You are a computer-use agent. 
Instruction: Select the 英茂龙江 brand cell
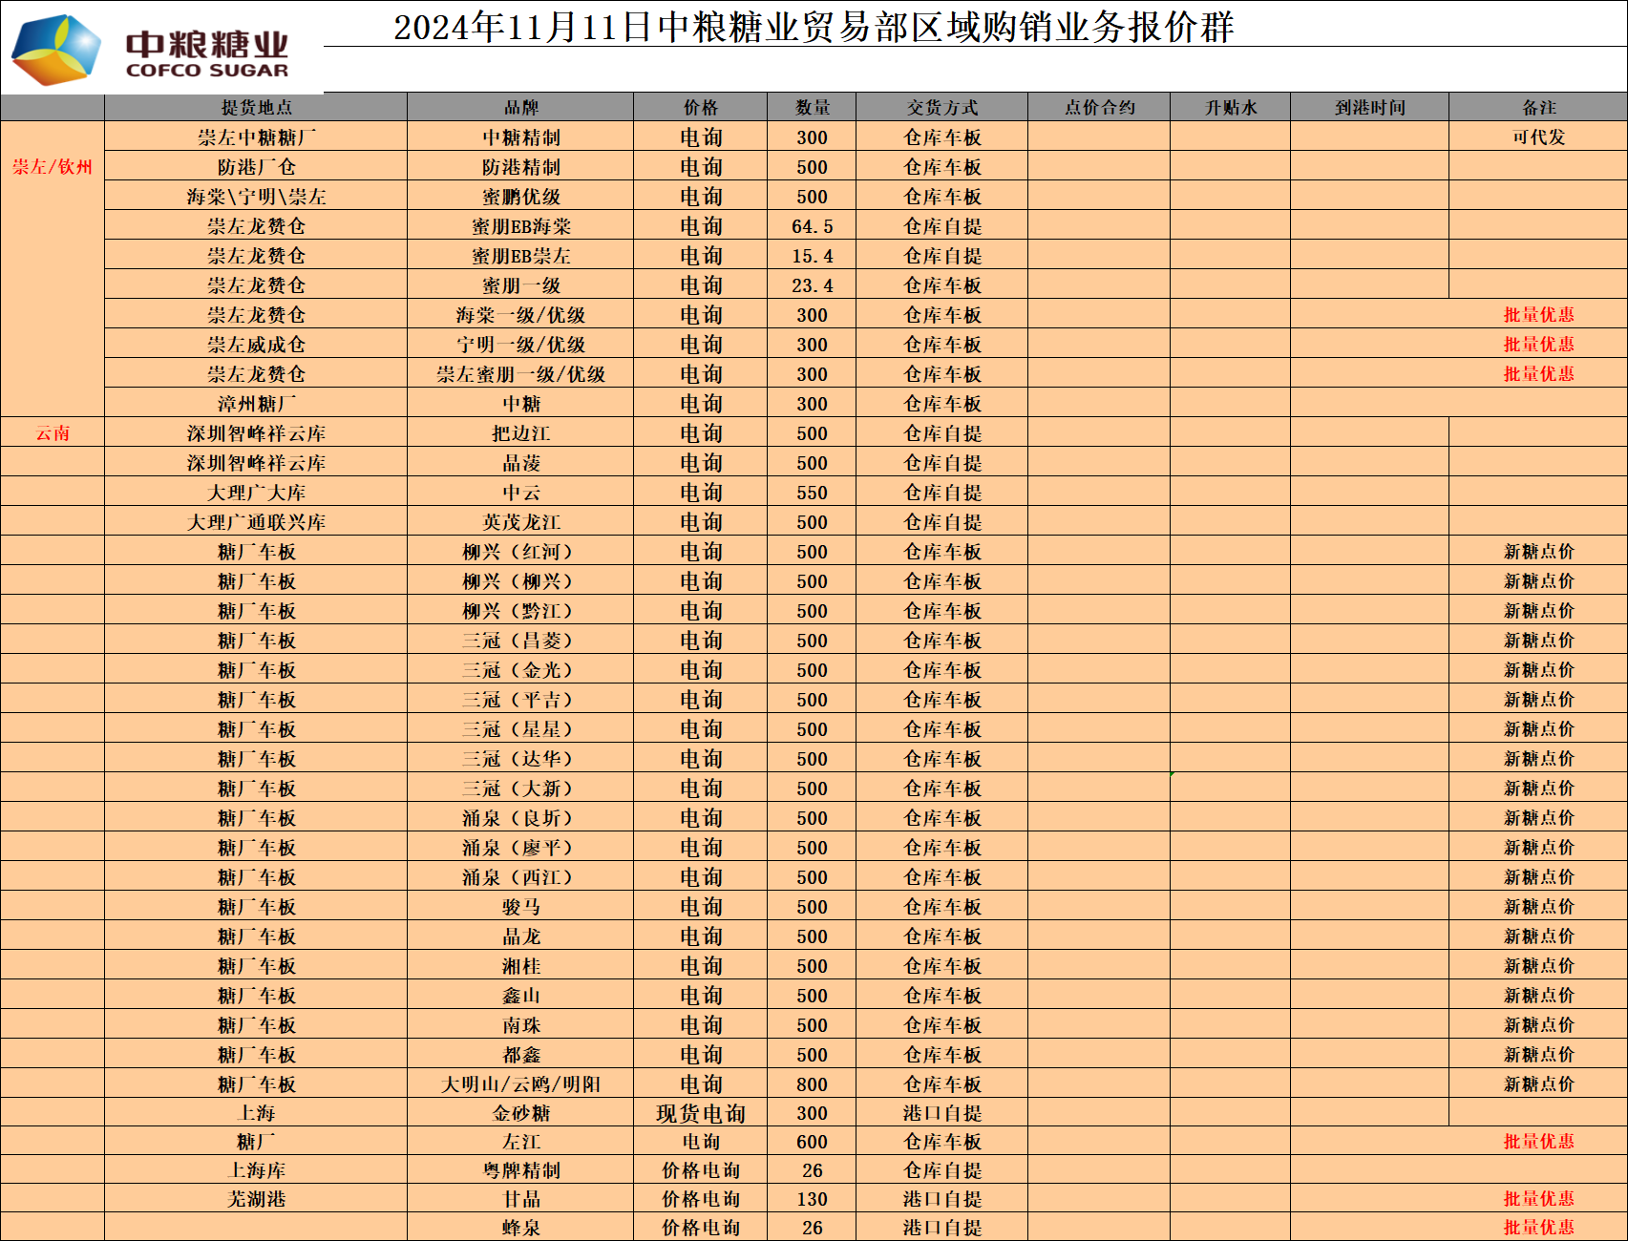(x=520, y=522)
